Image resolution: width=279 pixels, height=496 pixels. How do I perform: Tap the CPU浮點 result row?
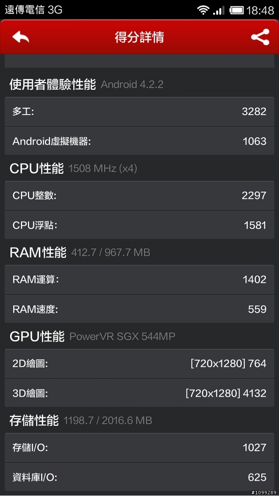click(x=139, y=225)
